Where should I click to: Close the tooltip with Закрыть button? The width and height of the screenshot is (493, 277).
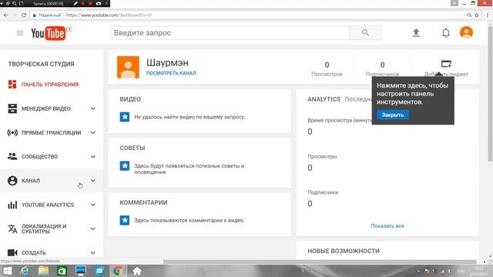[393, 115]
